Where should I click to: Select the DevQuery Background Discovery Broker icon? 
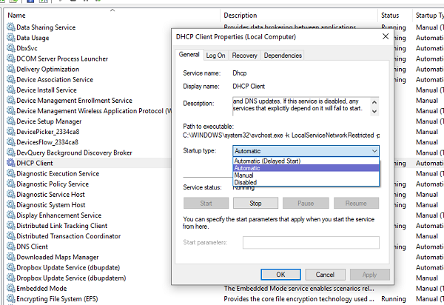tap(11, 152)
